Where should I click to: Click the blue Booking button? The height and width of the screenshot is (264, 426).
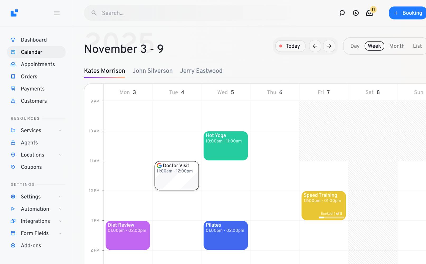408,13
